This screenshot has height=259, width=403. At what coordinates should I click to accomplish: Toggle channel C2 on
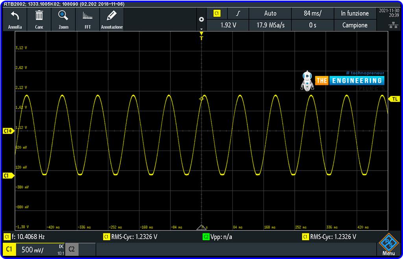[72, 249]
